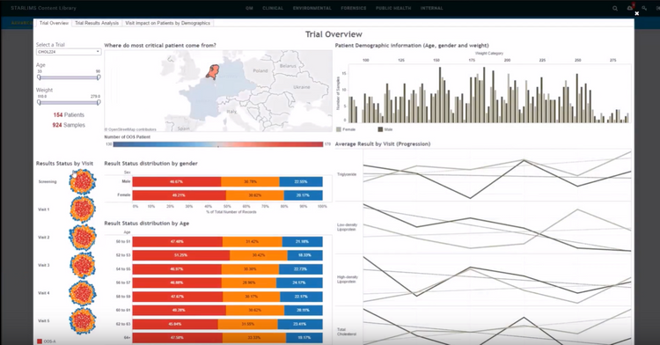Select the Visit 3 bubble cluster
Screen dimensions: 660x345
tap(83, 265)
